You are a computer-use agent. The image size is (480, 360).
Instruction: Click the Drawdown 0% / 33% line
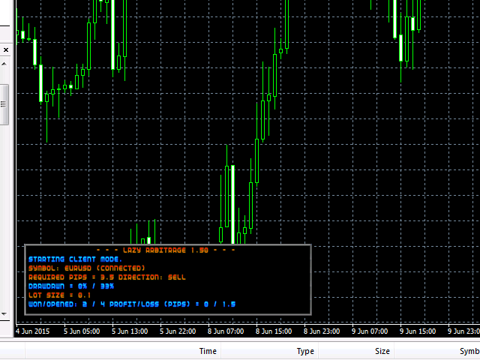pos(71,286)
